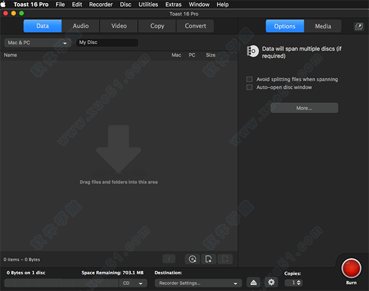
Task: Toggle the detach panel window icon
Action: coord(359,27)
